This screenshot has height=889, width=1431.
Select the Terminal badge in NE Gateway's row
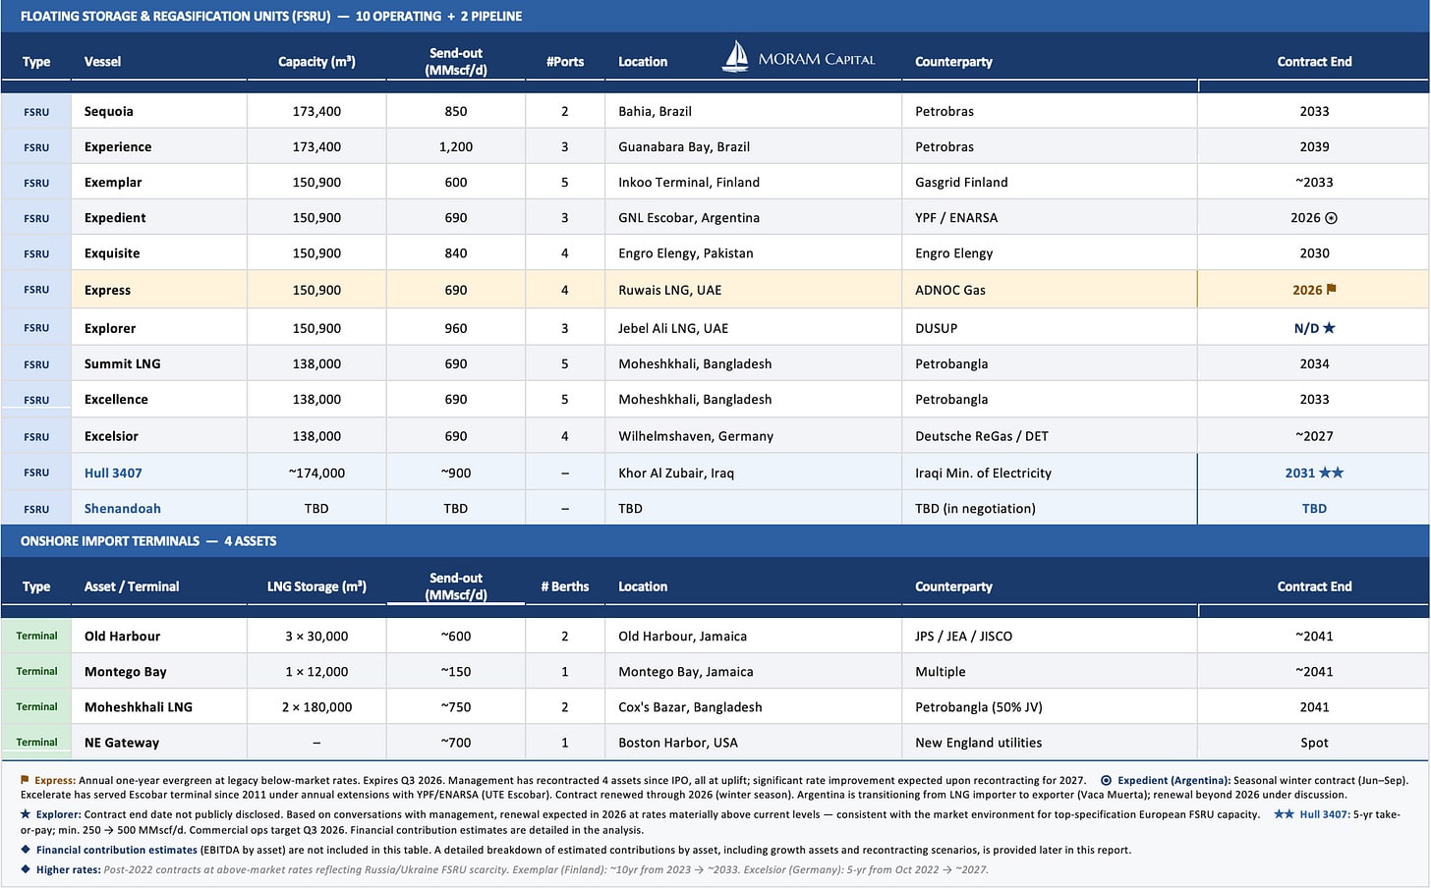[36, 743]
